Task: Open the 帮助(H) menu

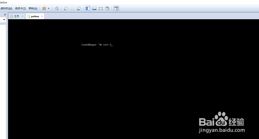Action: [33, 9]
